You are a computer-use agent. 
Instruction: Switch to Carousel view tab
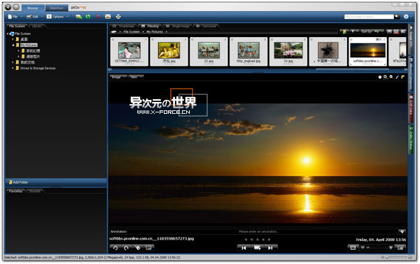pyautogui.click(x=206, y=26)
